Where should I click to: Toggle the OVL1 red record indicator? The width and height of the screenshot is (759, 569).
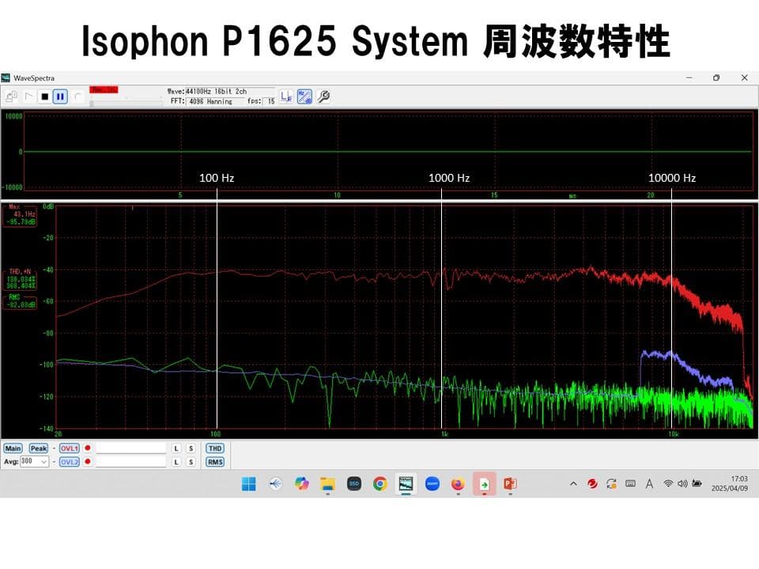(87, 447)
